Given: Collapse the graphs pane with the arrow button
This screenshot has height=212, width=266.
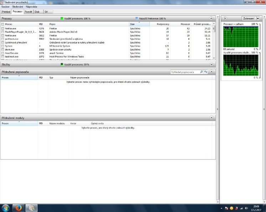Looking at the screenshot, I should 225,18.
